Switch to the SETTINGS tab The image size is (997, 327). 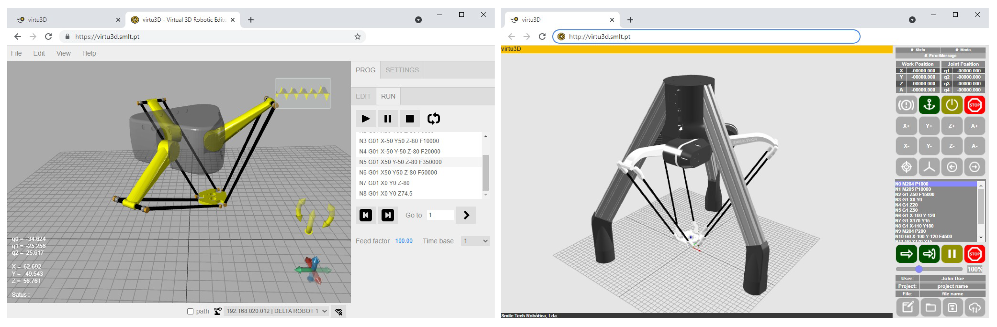(x=402, y=70)
